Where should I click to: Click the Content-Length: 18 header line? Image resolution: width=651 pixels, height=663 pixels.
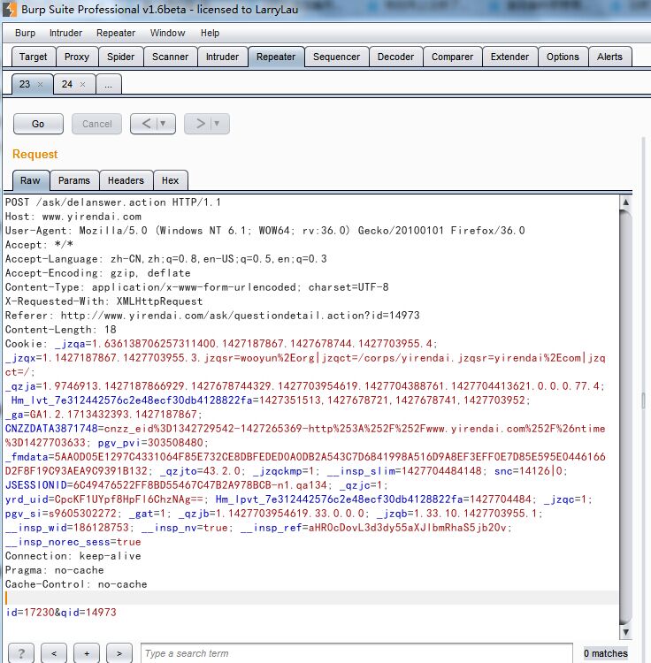(60, 330)
